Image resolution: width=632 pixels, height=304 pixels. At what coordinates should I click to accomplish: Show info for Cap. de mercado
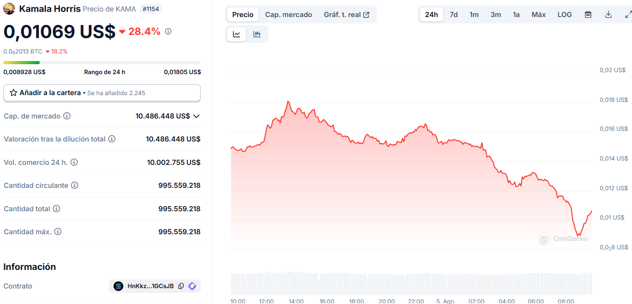click(x=67, y=116)
